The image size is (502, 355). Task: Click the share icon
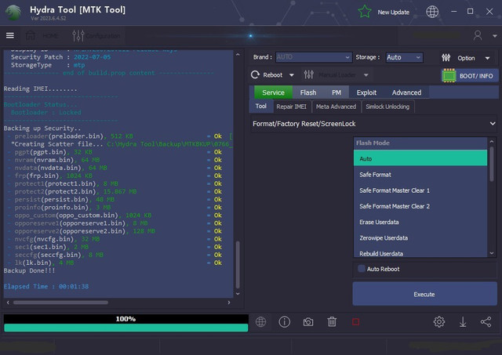pos(486,322)
